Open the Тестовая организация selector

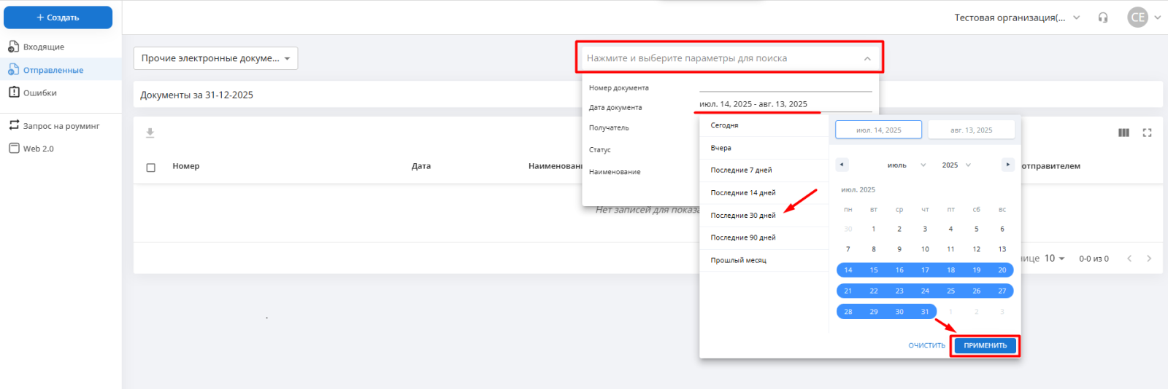[x=1016, y=17]
